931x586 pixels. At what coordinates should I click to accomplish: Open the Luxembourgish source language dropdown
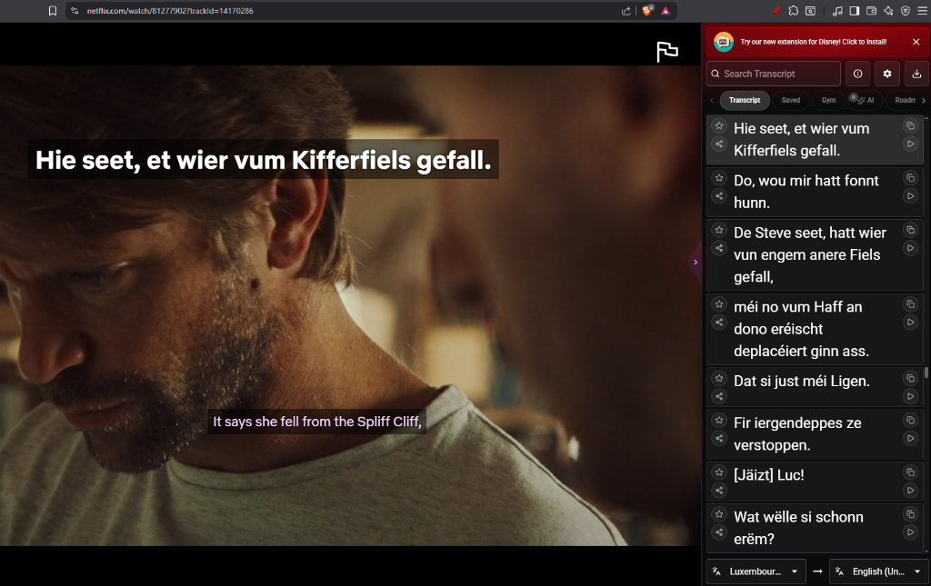756,571
